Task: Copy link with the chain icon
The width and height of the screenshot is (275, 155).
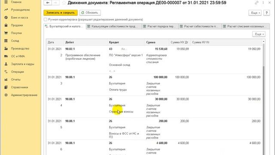Action: coord(257,3)
